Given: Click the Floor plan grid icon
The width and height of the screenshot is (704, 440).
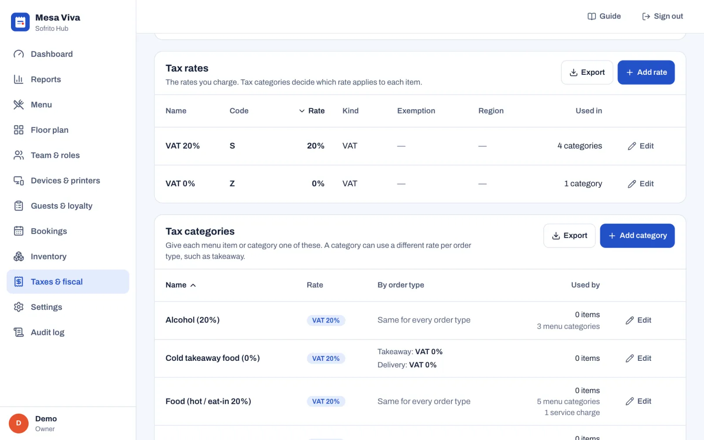Looking at the screenshot, I should 18,130.
